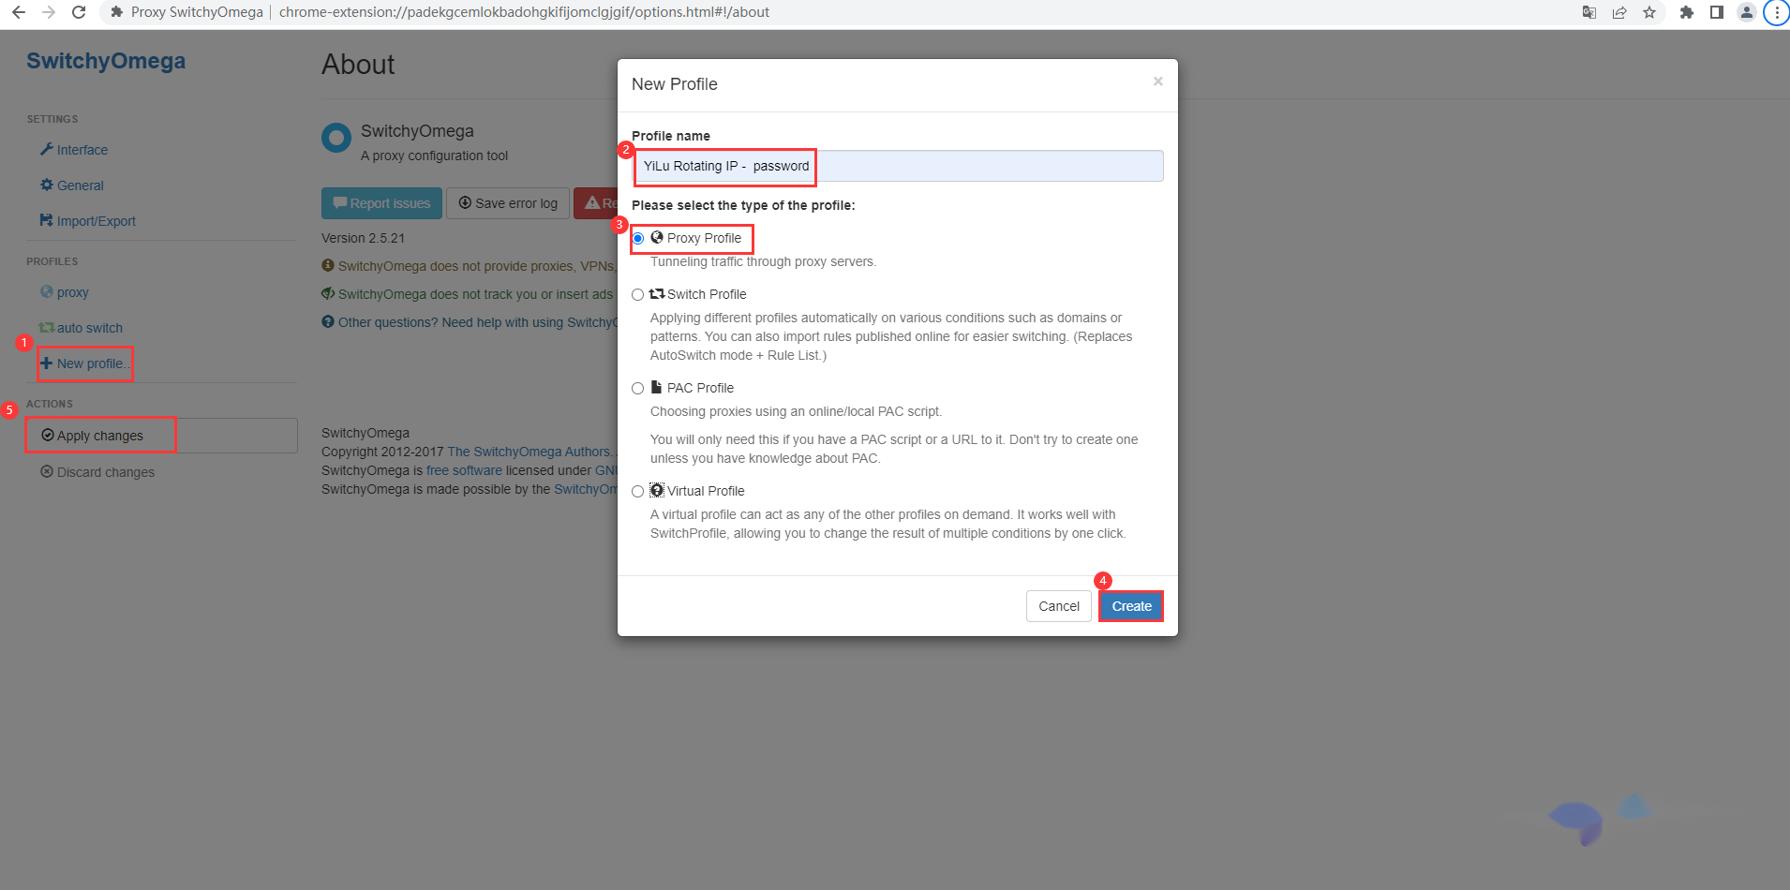The image size is (1790, 890).
Task: Open the free software link
Action: [464, 470]
